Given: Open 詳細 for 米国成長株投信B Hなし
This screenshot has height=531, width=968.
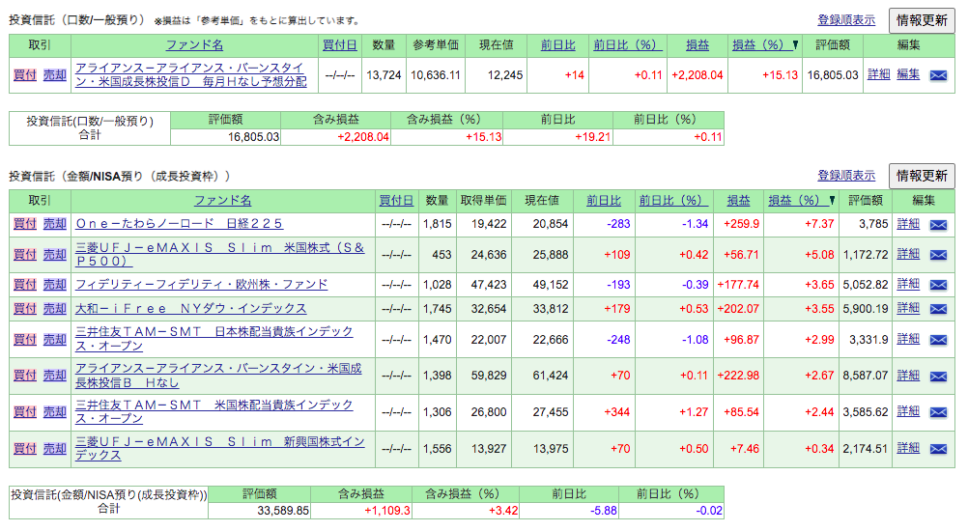Looking at the screenshot, I should pyautogui.click(x=908, y=375).
